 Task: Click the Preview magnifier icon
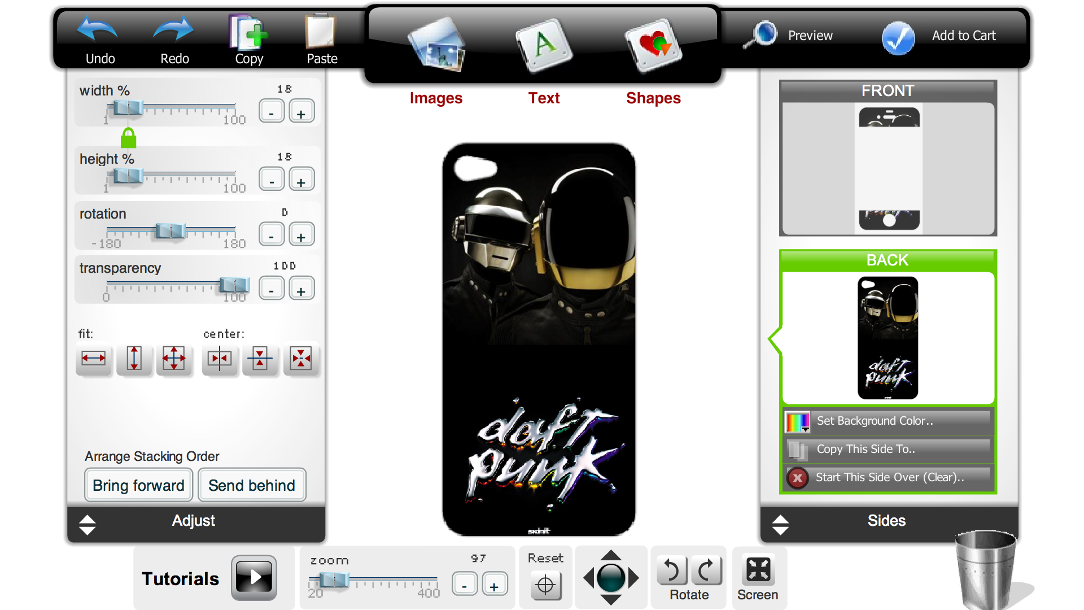click(x=760, y=34)
